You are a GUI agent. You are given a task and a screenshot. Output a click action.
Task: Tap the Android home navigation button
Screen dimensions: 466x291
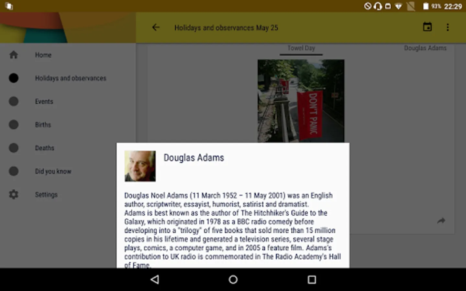click(x=233, y=279)
